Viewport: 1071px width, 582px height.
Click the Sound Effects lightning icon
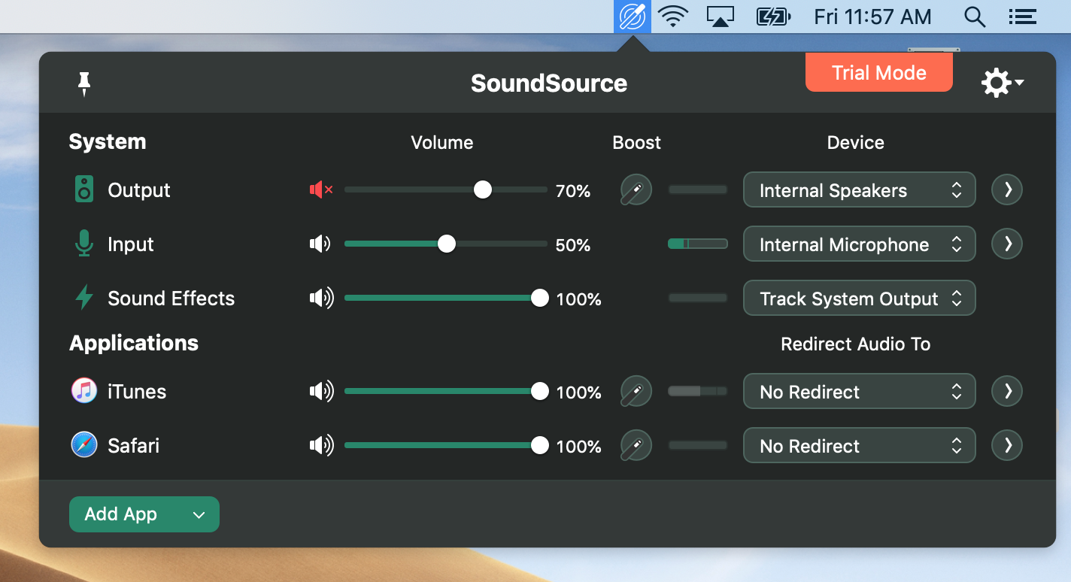pyautogui.click(x=84, y=298)
